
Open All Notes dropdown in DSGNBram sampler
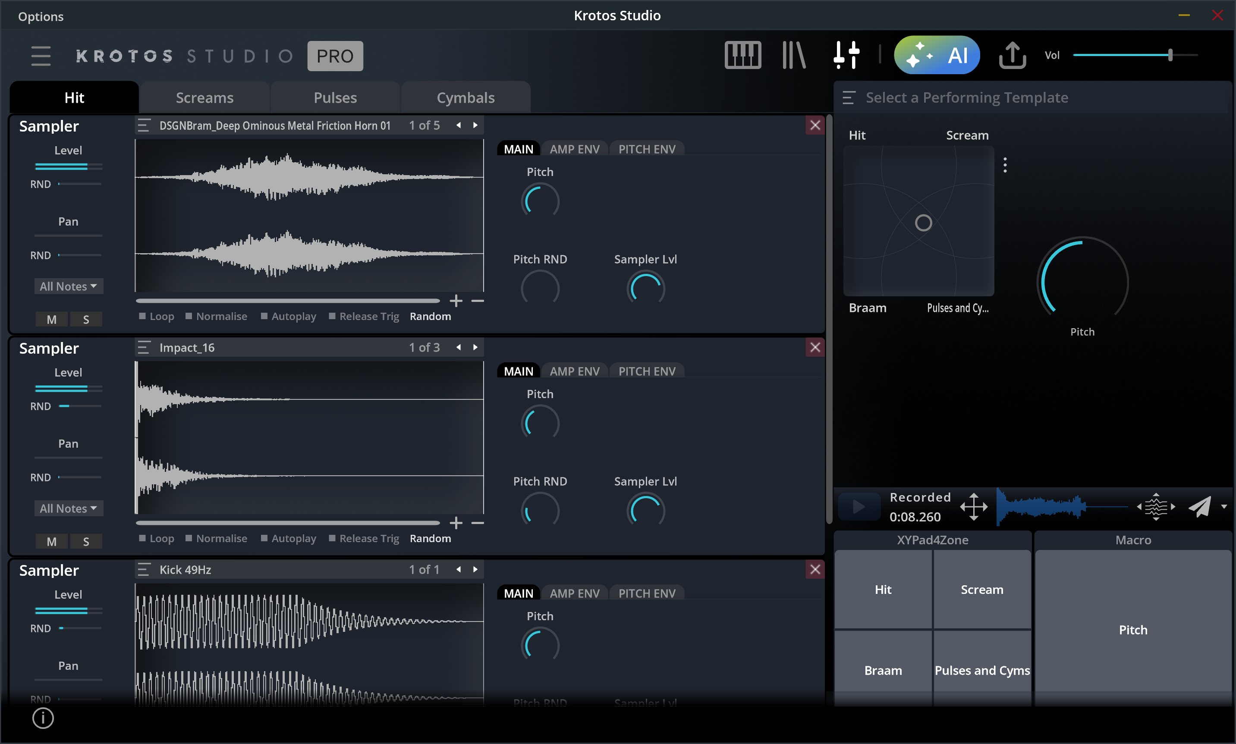point(69,286)
